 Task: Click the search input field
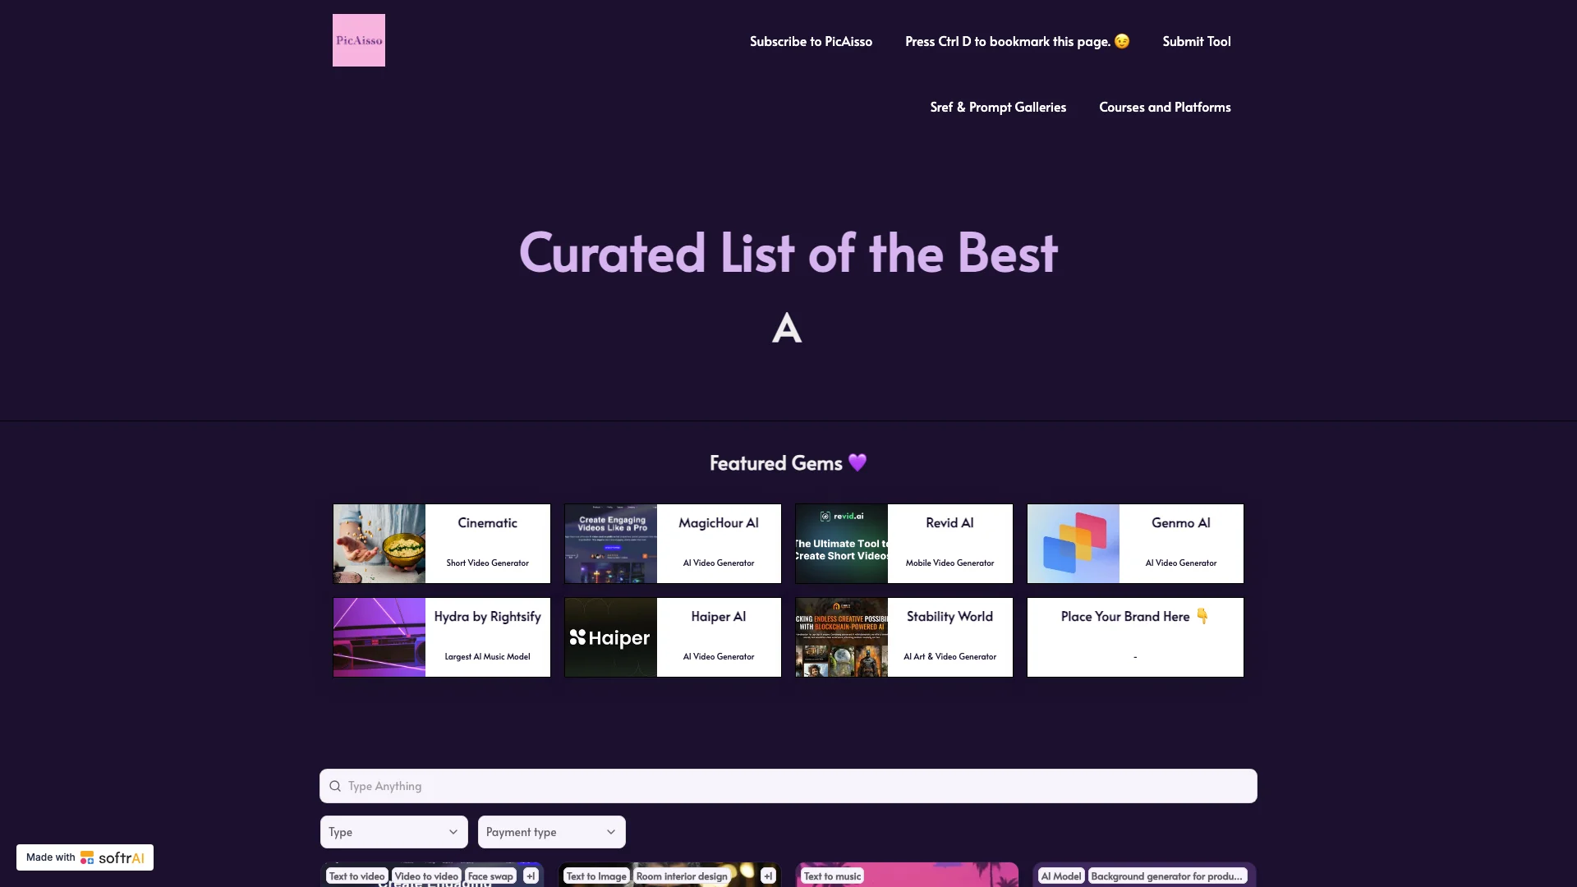point(788,785)
